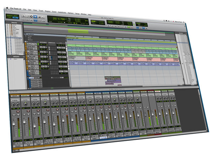This screenshot has height=159, width=212.
Task: Click the Synth Bass channel pan knob
Action: point(45,103)
